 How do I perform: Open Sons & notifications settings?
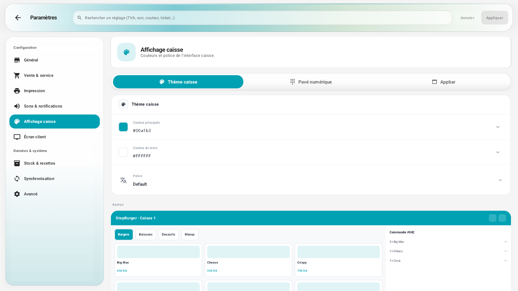(x=54, y=106)
